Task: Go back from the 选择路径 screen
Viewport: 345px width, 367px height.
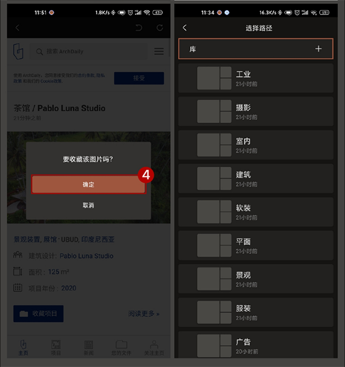Action: click(185, 28)
